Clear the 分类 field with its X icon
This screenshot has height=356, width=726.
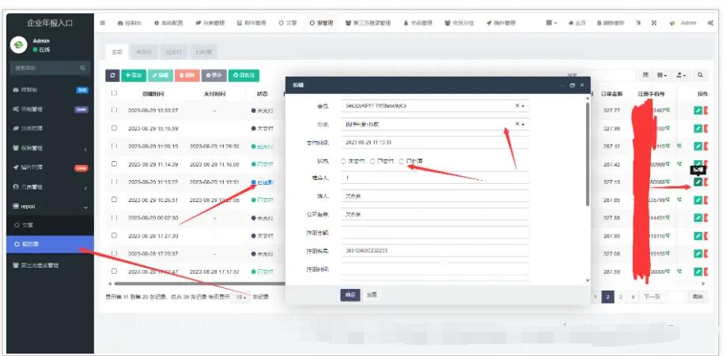click(x=517, y=124)
